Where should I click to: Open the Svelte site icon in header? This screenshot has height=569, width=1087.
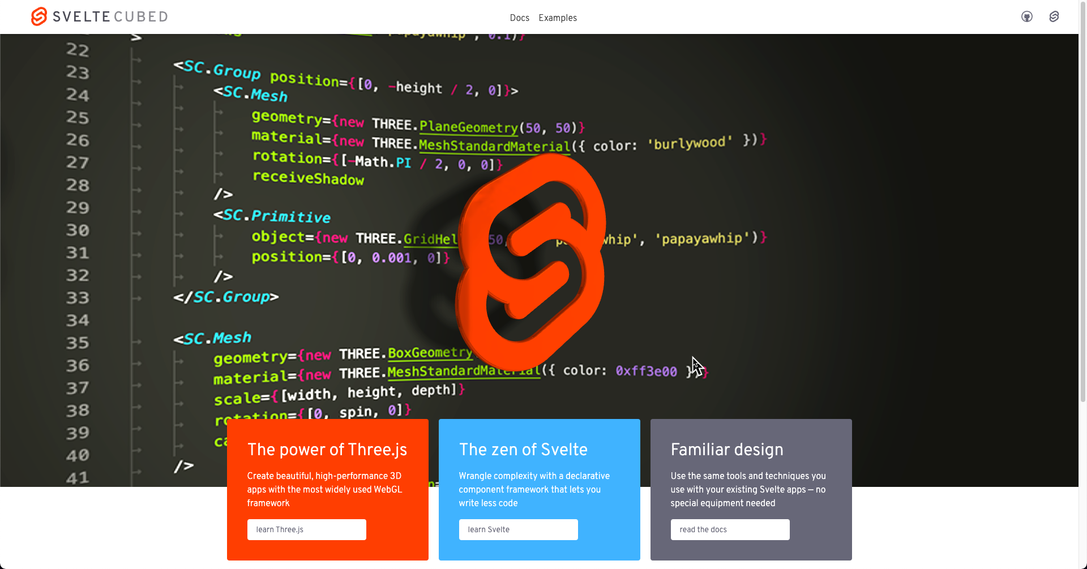tap(1054, 17)
